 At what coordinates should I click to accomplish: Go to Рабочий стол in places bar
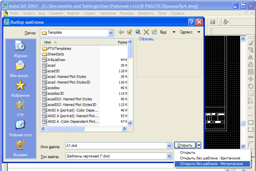(x=20, y=128)
